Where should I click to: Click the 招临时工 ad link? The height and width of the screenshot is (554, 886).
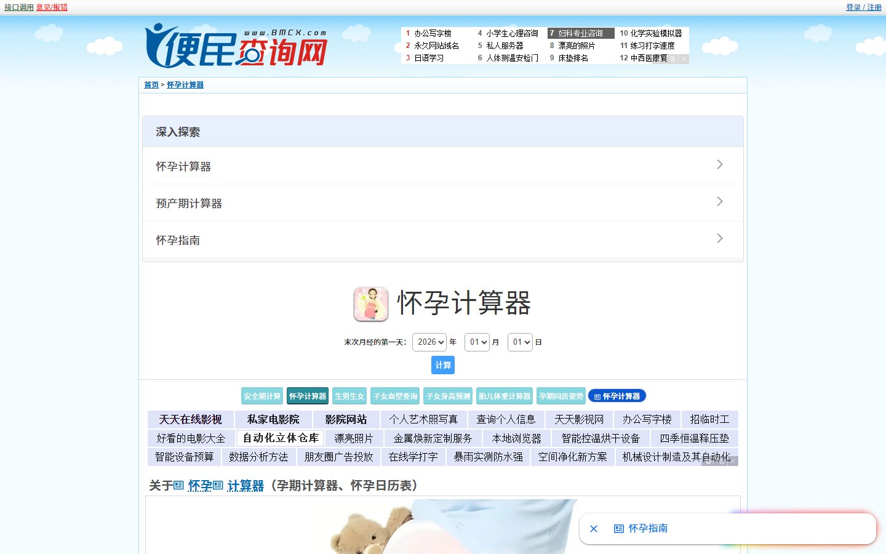709,420
